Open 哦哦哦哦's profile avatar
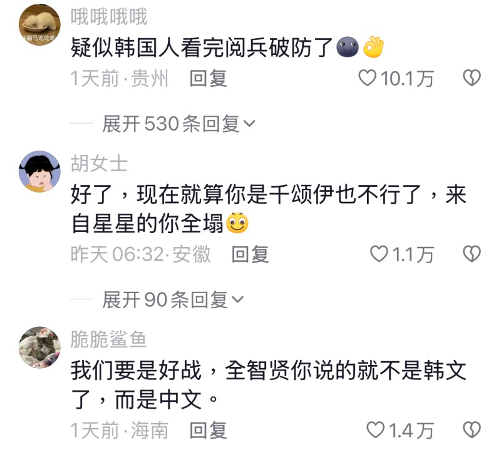This screenshot has height=450, width=501. coord(39,24)
